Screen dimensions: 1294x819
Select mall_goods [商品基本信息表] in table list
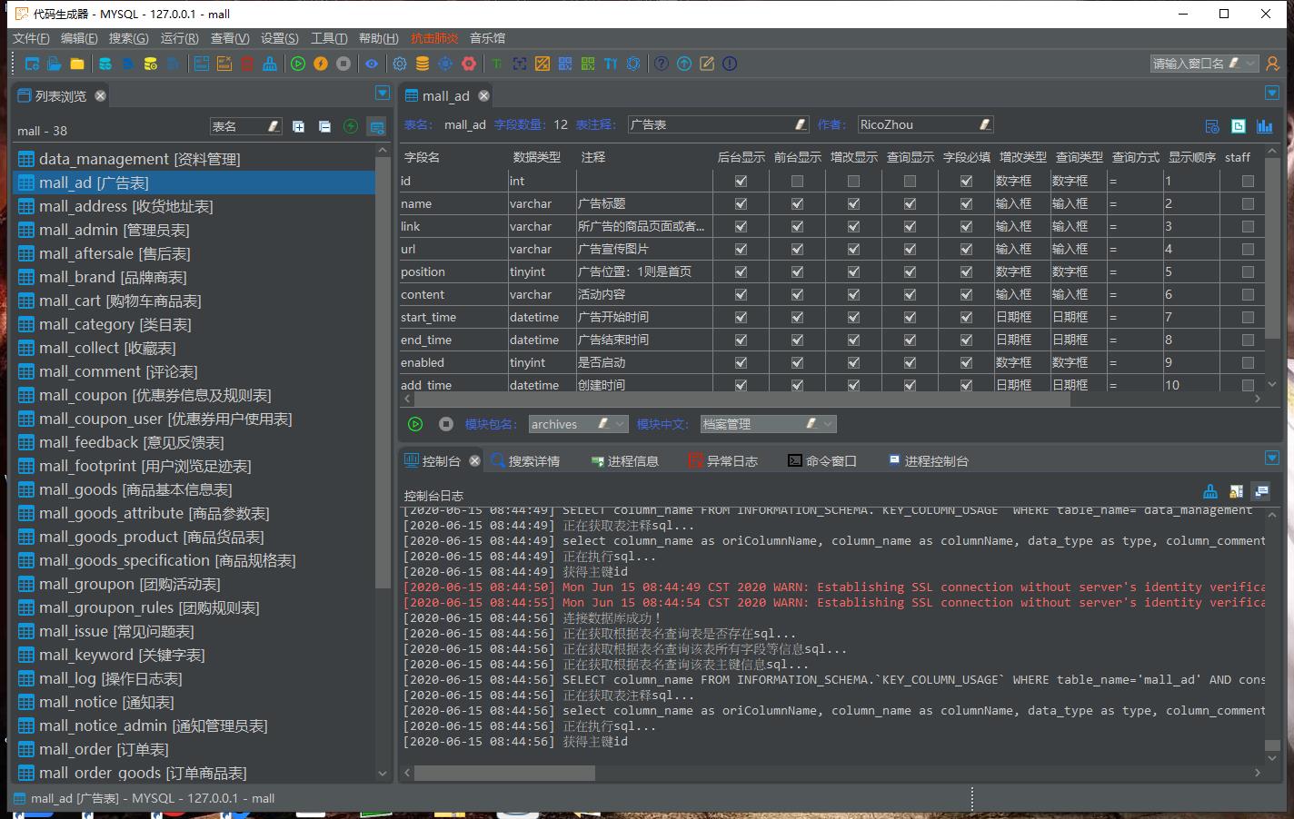[x=194, y=489]
